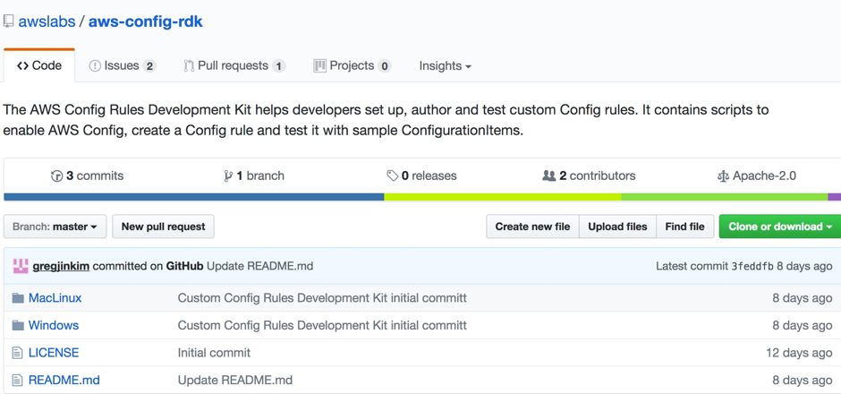The height and width of the screenshot is (394, 841).
Task: Switch to the Issues tab
Action: click(122, 66)
